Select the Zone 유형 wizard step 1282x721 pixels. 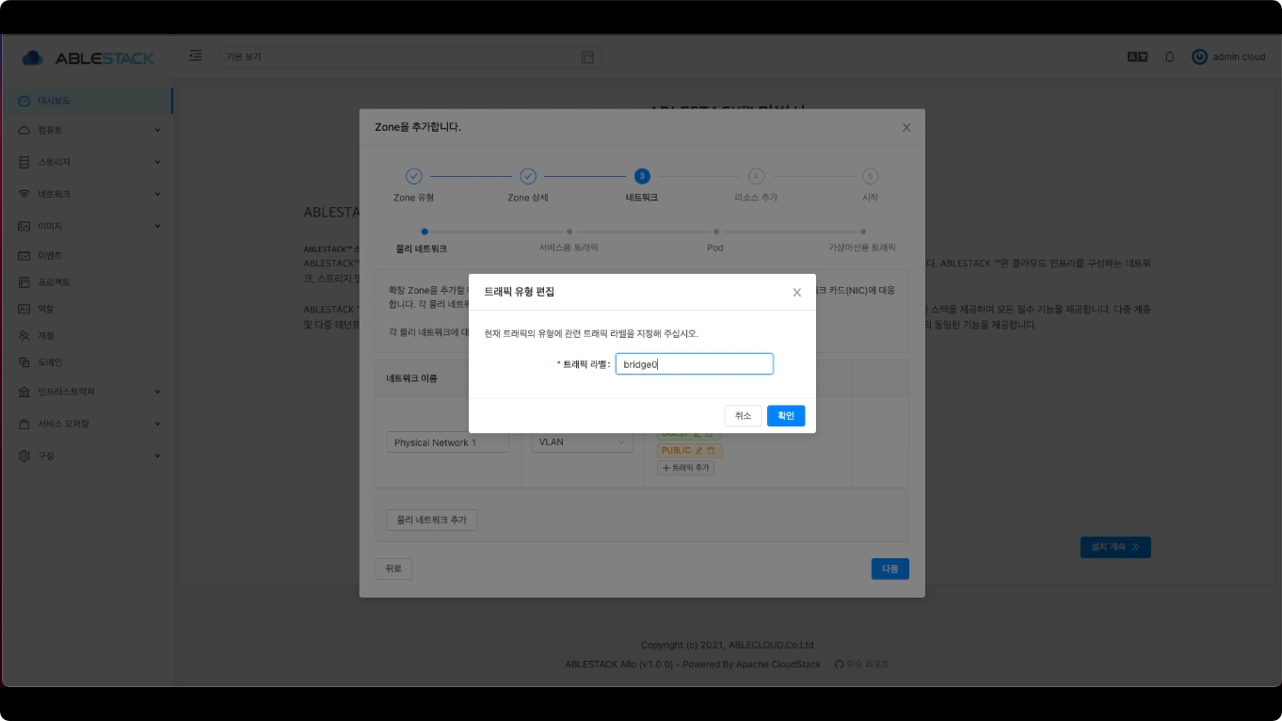click(413, 185)
